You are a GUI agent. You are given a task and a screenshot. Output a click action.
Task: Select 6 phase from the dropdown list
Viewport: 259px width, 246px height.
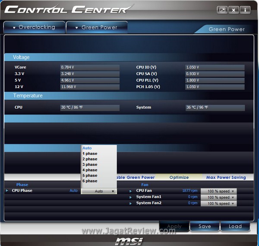90,181
